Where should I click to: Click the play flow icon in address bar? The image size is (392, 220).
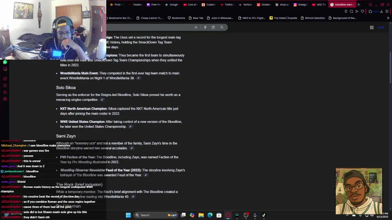tap(357, 11)
